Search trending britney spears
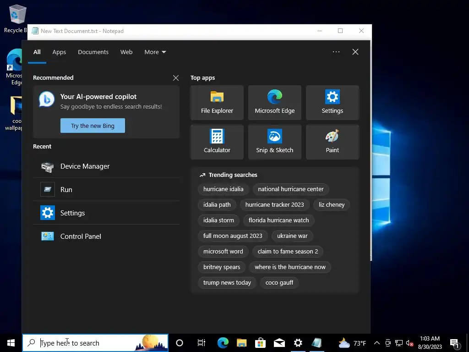Image resolution: width=469 pixels, height=352 pixels. coord(222,267)
